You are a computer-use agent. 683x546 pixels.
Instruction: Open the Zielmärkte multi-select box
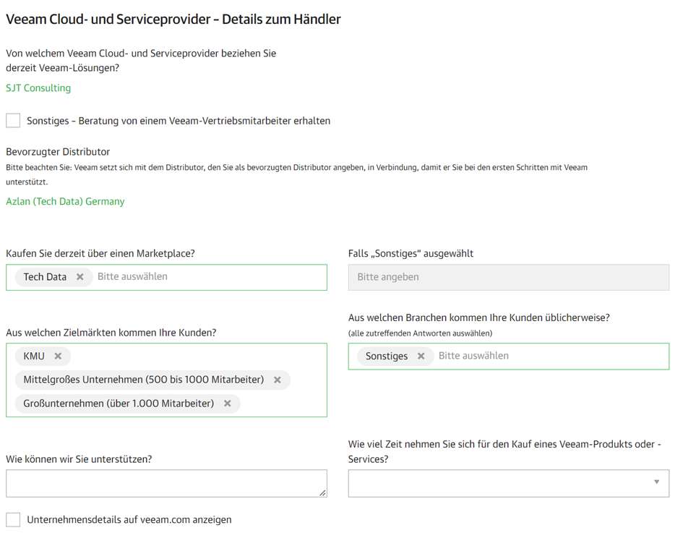(166, 380)
